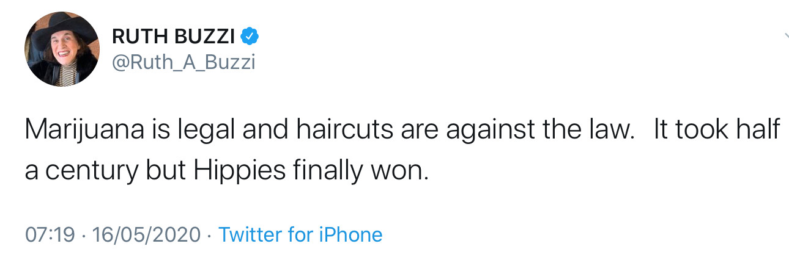Open the tweet options chevron menu
Image resolution: width=789 pixels, height=263 pixels.
(x=785, y=37)
